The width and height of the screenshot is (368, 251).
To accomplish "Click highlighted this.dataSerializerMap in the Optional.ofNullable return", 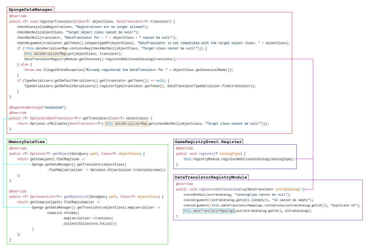I will click(126, 124).
